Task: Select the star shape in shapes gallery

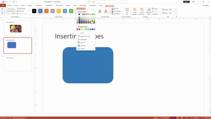Action: tap(13, 14)
